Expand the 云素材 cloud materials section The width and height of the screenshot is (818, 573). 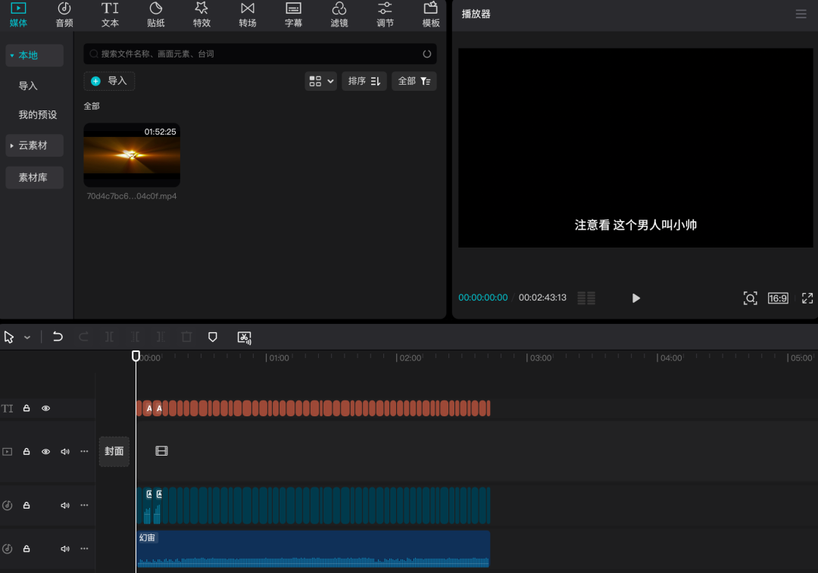click(34, 145)
